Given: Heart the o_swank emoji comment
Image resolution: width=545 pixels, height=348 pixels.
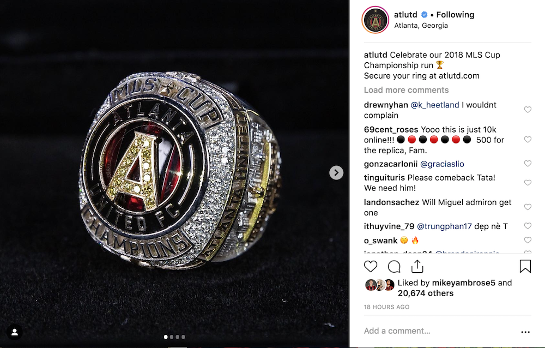Looking at the screenshot, I should coord(528,240).
